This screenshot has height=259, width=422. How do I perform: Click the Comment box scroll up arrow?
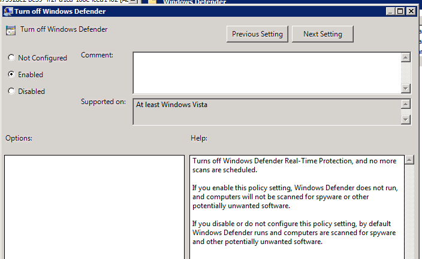tap(406, 57)
